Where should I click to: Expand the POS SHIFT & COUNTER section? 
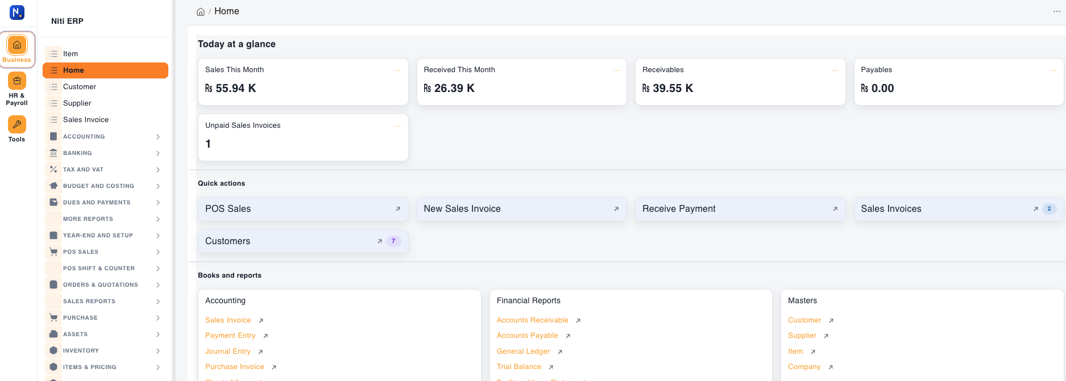pos(106,268)
